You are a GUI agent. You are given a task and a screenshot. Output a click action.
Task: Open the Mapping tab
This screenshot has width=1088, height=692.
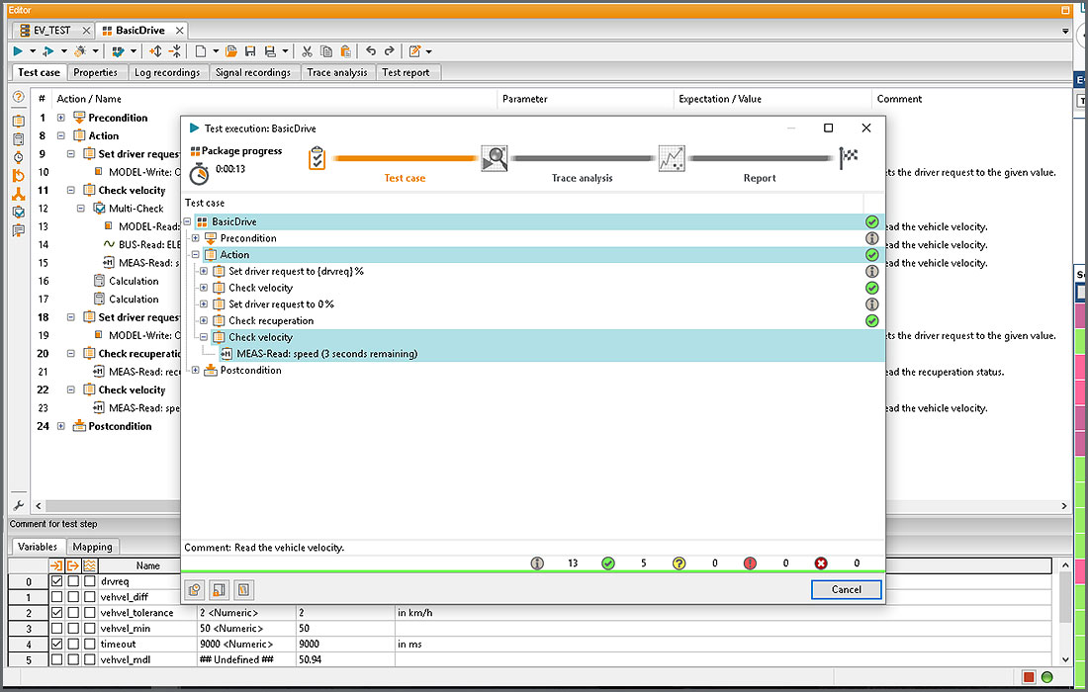click(93, 547)
